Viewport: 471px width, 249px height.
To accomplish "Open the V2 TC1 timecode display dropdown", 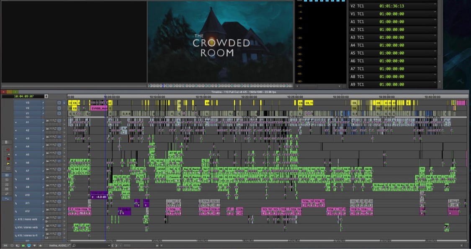I will click(x=435, y=4).
